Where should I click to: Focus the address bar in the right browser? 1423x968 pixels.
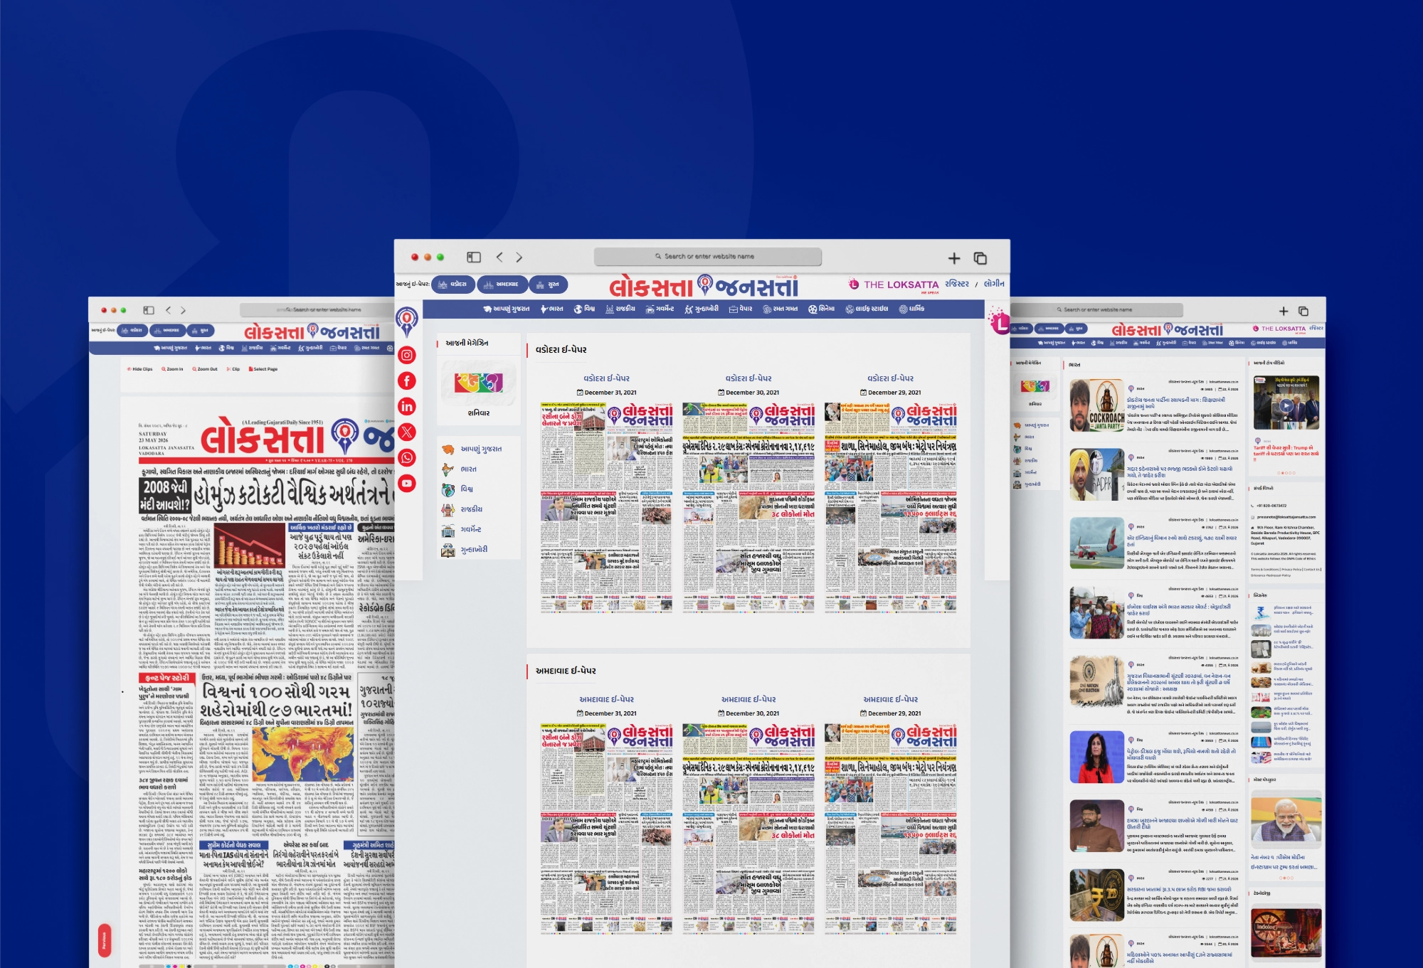click(1097, 310)
